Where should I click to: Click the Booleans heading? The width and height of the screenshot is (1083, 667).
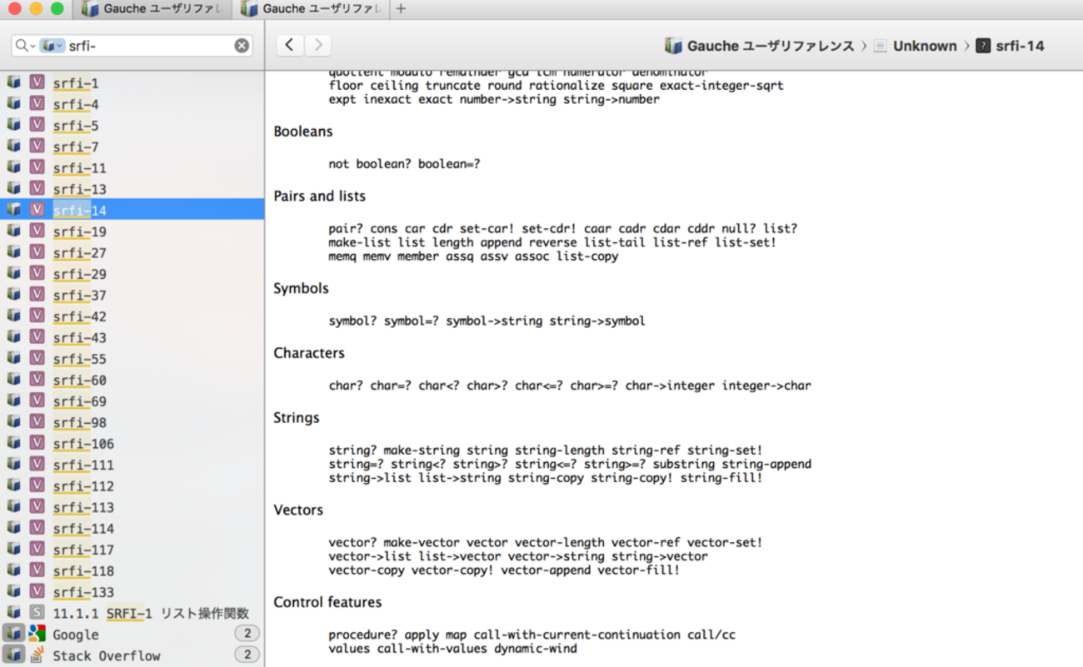point(303,132)
